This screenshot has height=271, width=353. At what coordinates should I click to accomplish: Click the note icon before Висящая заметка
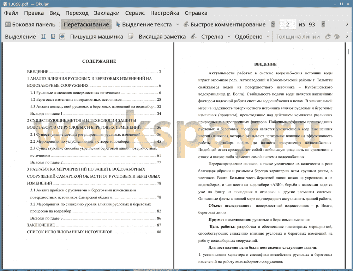point(131,37)
